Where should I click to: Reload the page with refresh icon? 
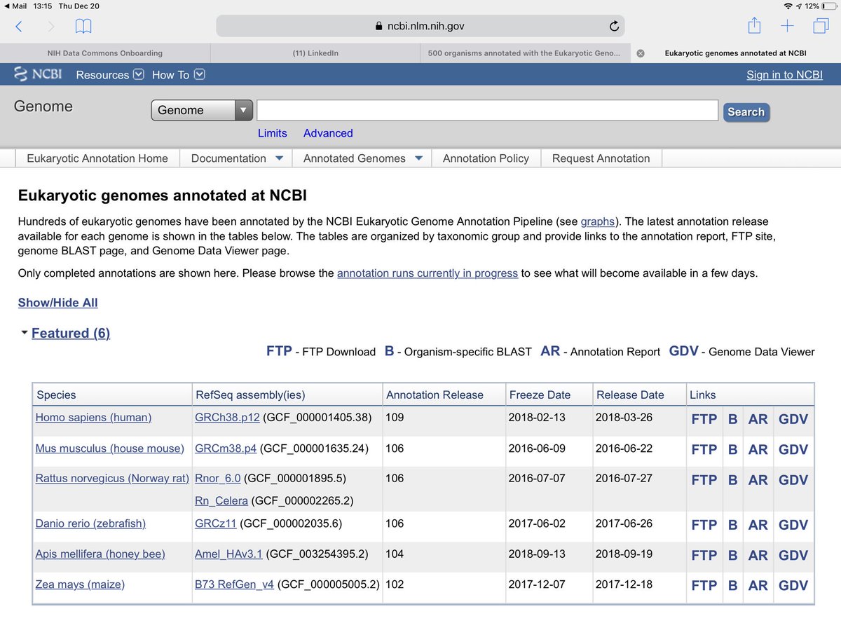coord(614,27)
